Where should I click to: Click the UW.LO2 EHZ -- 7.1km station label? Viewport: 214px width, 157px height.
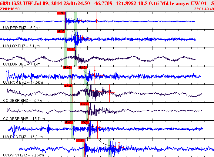point(21,46)
